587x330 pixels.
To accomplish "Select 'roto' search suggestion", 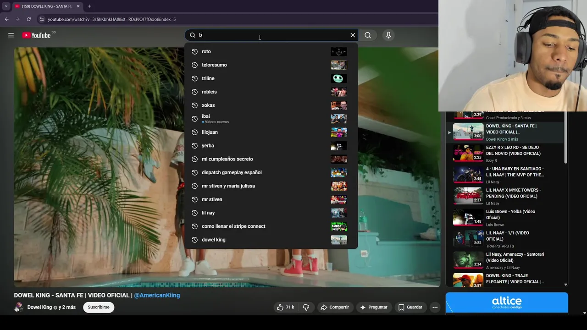I will [x=271, y=51].
